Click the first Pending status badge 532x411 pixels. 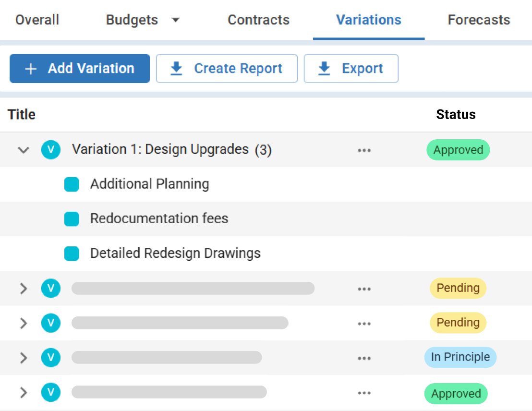(x=458, y=288)
